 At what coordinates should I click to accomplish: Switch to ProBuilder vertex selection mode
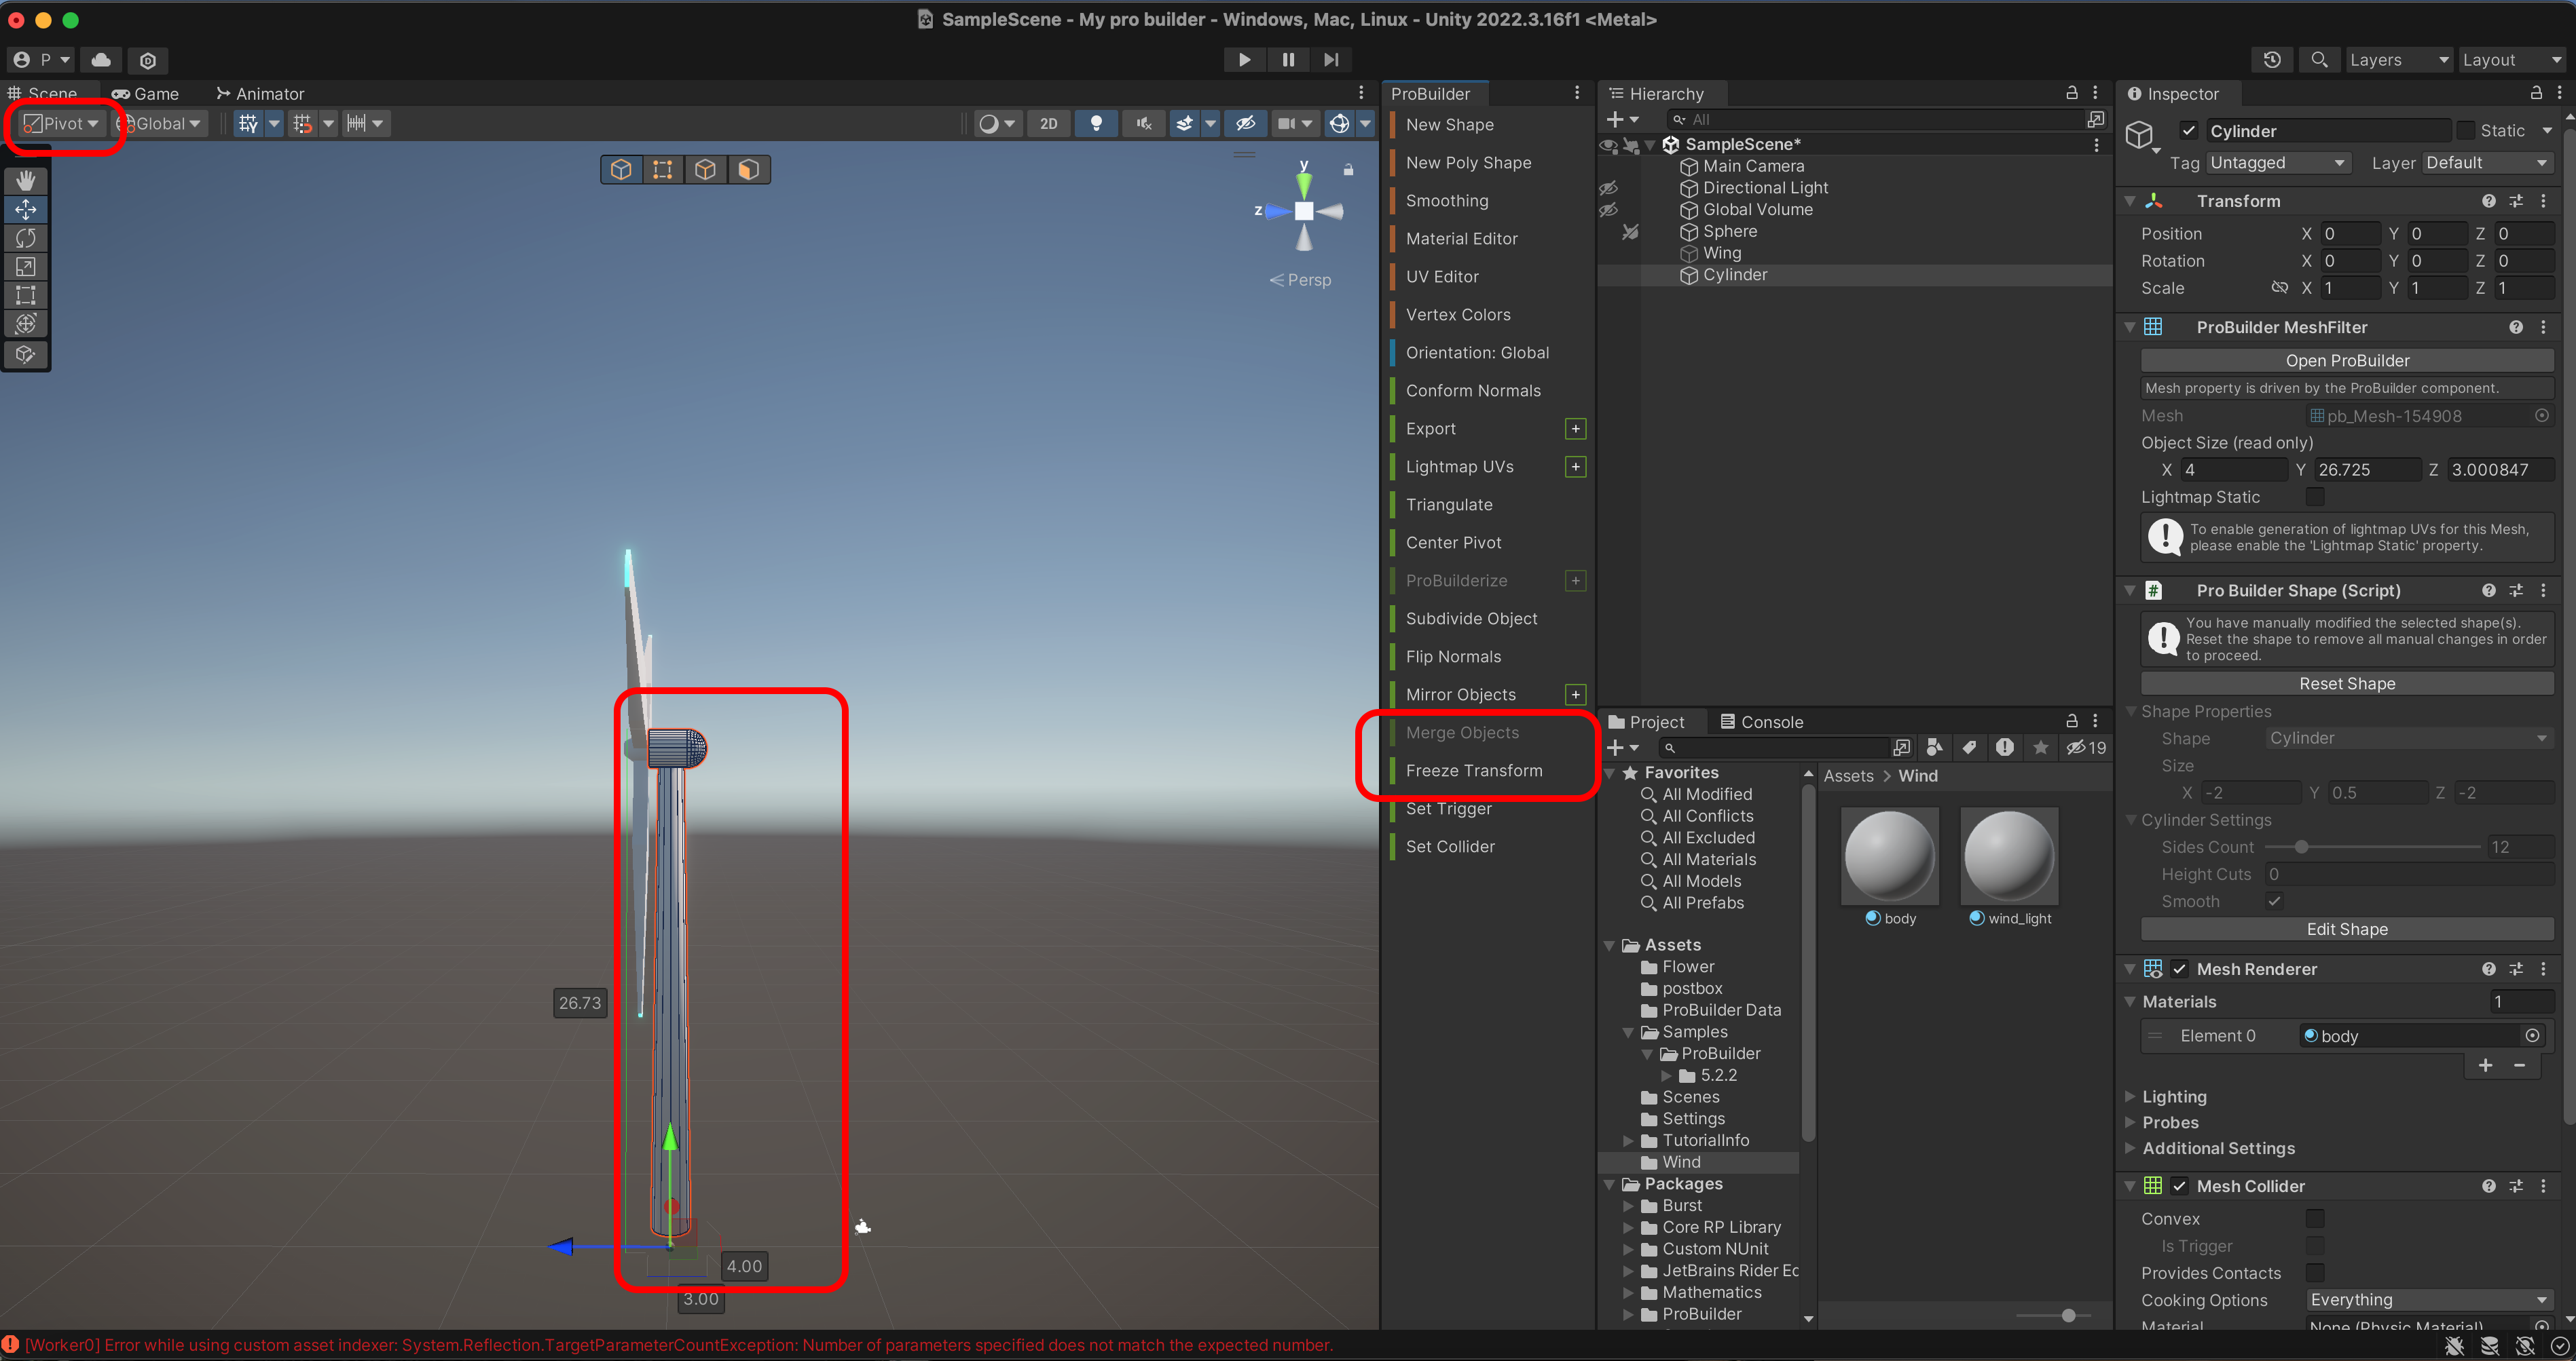click(x=662, y=170)
